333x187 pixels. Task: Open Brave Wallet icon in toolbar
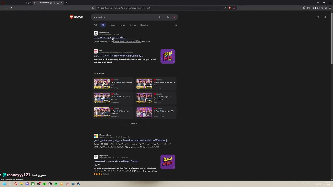pyautogui.click(x=318, y=8)
